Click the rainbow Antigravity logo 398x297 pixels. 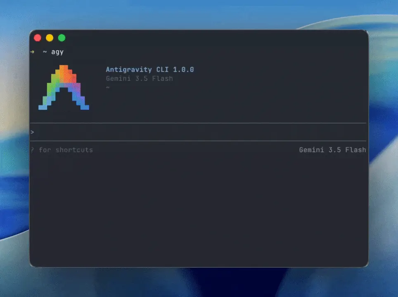(x=64, y=87)
